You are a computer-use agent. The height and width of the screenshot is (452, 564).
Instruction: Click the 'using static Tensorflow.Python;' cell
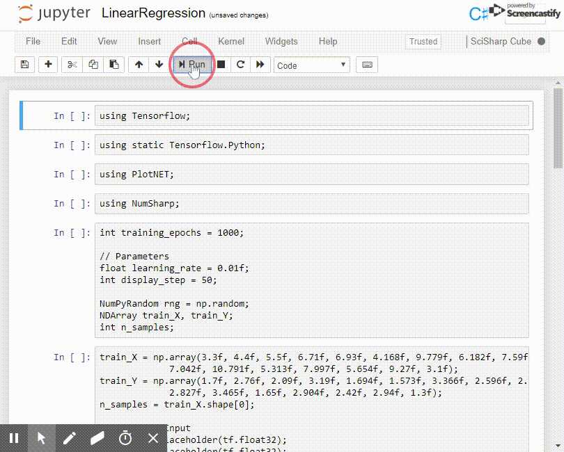pyautogui.click(x=311, y=145)
